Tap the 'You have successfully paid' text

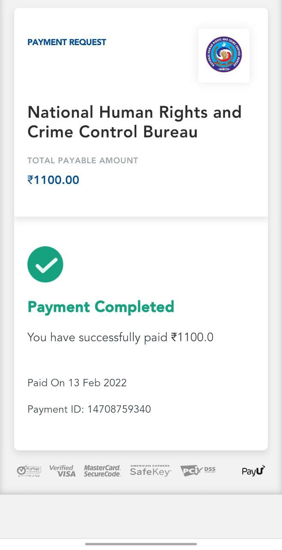pos(97,337)
